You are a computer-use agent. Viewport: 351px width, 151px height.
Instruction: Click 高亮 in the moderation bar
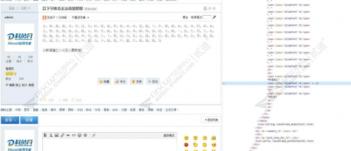click(x=44, y=110)
